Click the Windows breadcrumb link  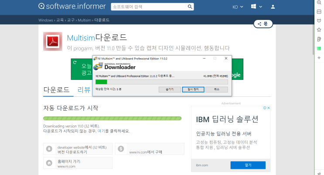coord(45,20)
